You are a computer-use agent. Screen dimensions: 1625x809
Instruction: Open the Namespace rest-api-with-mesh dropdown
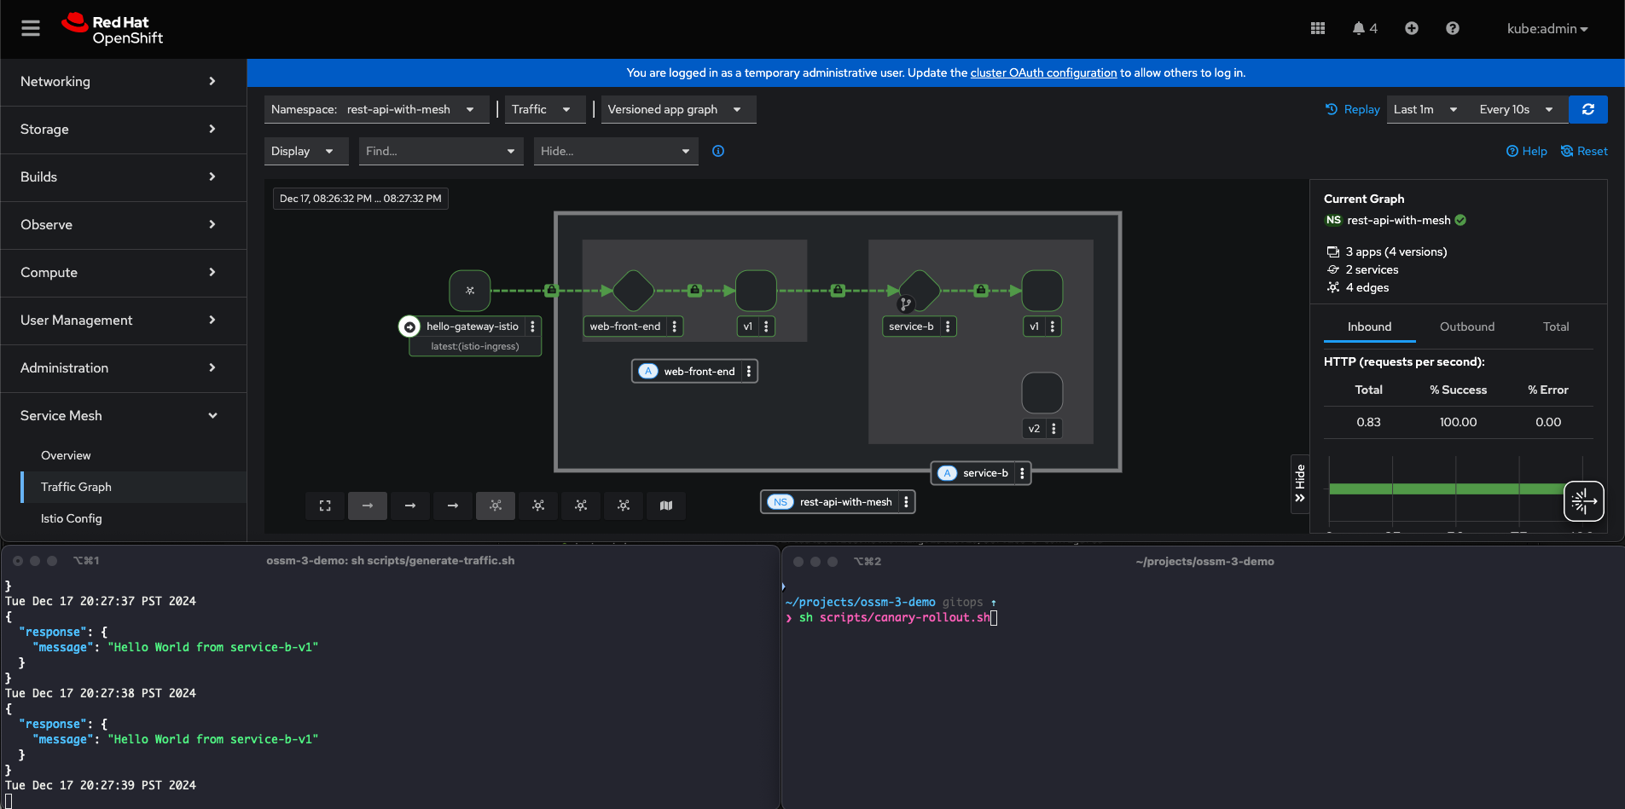coord(376,109)
